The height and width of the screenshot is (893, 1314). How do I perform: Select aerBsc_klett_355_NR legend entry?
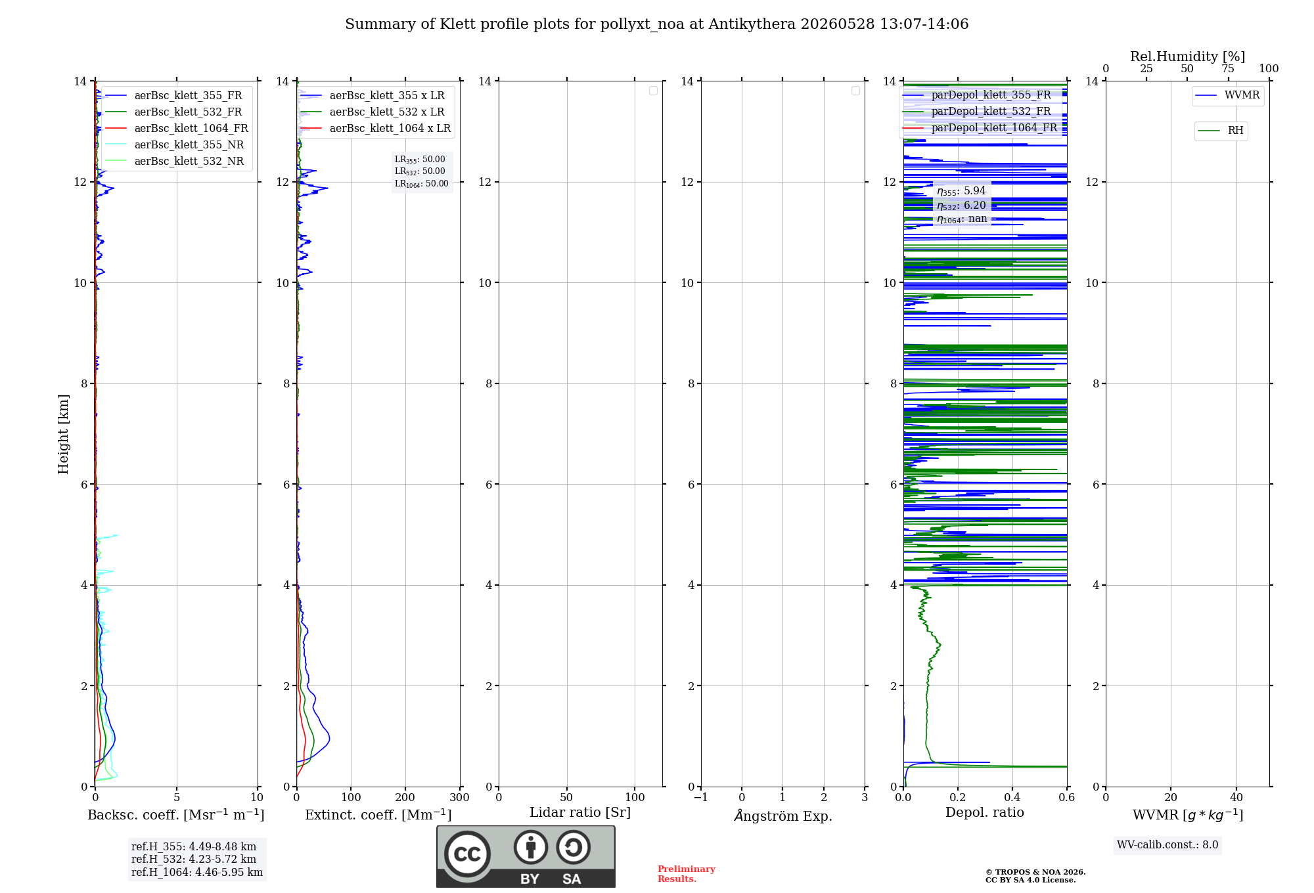tap(176, 145)
